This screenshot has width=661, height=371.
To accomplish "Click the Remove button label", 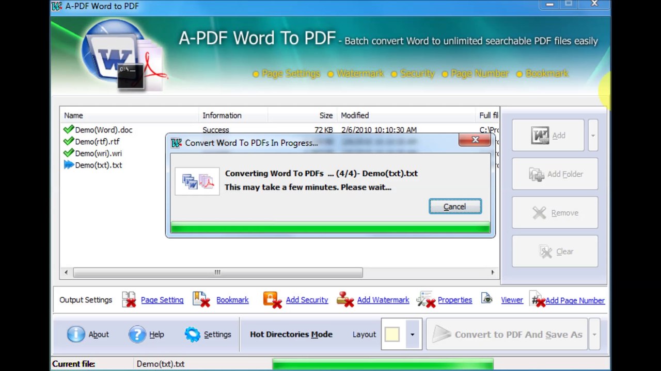I will [565, 213].
